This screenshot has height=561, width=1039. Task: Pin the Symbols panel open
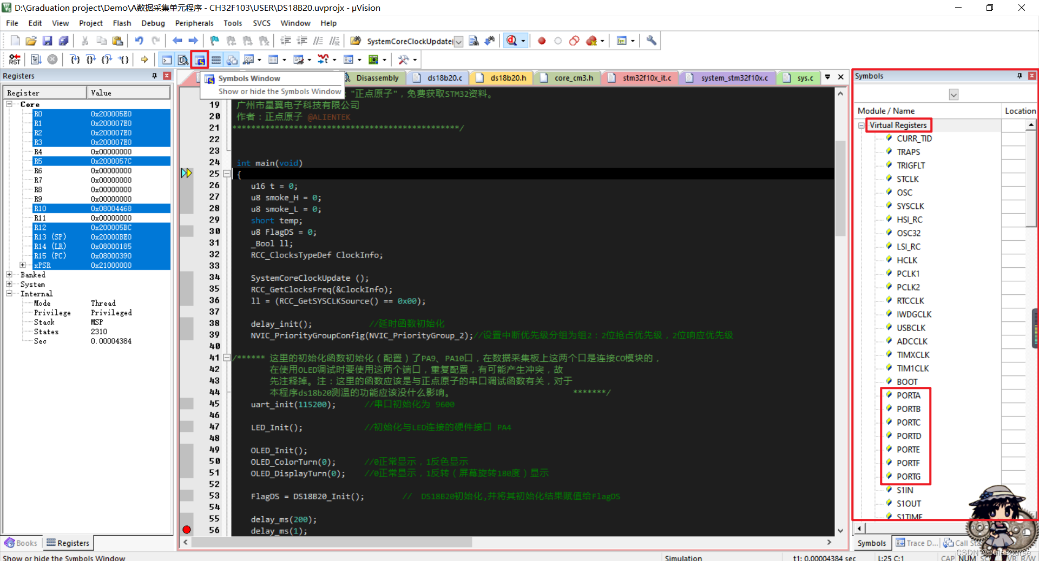pos(1021,76)
